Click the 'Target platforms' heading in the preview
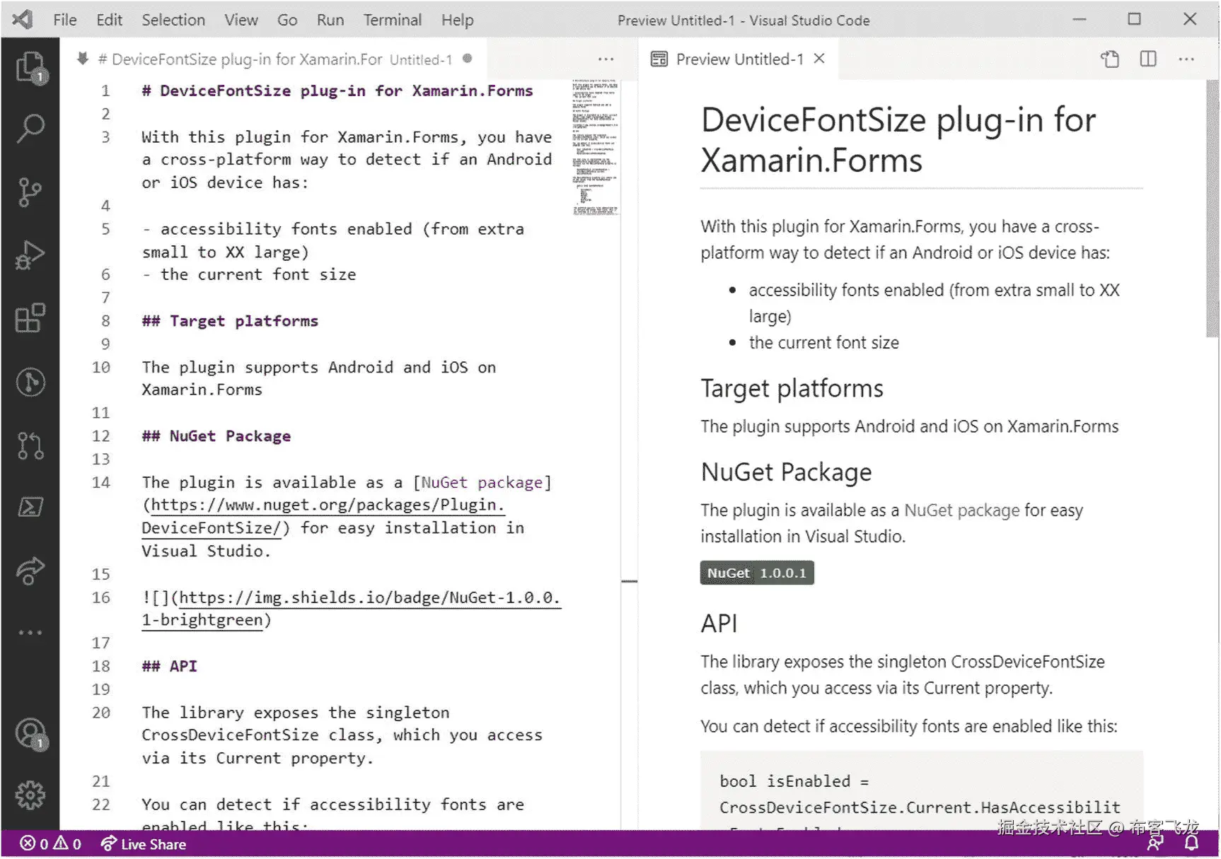Image resolution: width=1221 pixels, height=859 pixels. [792, 389]
